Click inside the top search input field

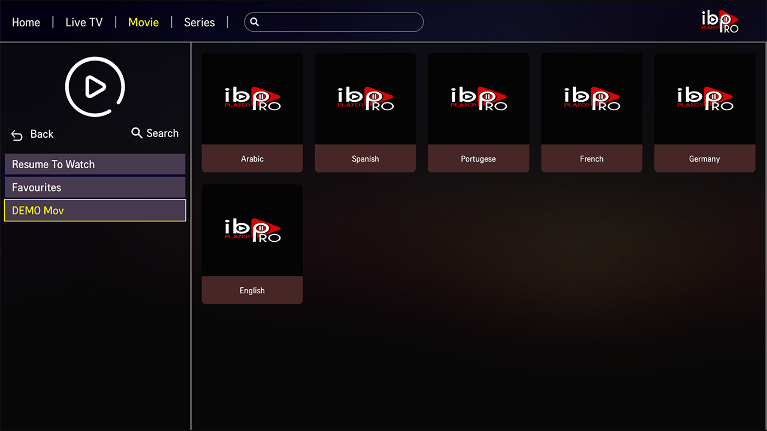click(x=334, y=22)
